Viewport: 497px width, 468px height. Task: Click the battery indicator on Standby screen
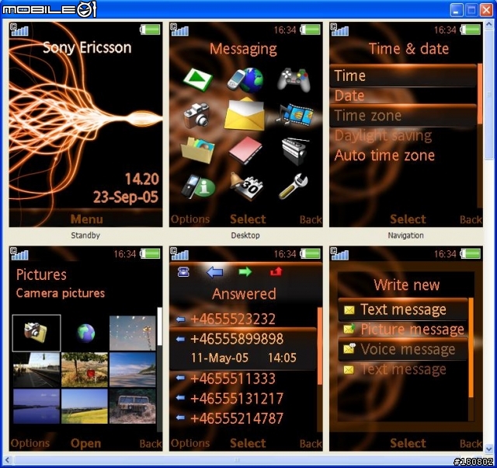pyautogui.click(x=150, y=30)
